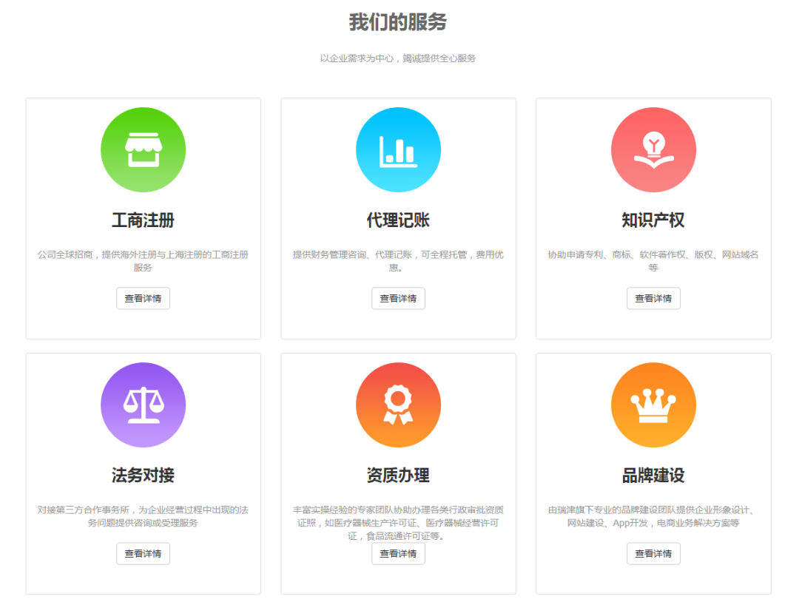Click 查看详情 for 知识产权 service
The width and height of the screenshot is (799, 602).
click(x=653, y=298)
